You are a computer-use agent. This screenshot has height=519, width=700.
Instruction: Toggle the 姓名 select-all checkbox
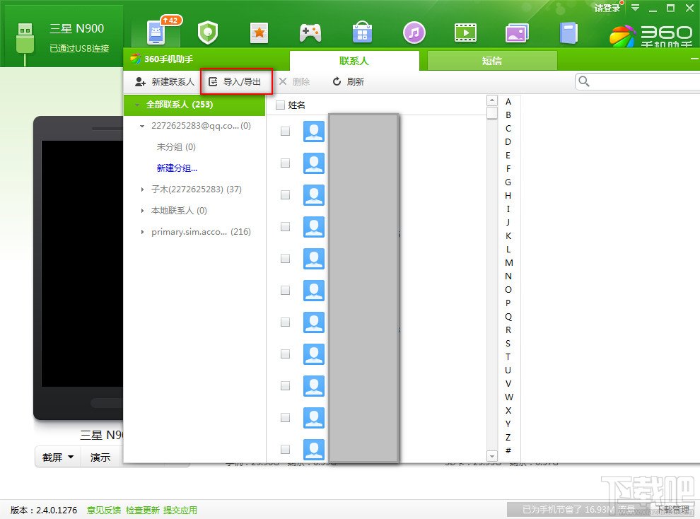pos(281,105)
